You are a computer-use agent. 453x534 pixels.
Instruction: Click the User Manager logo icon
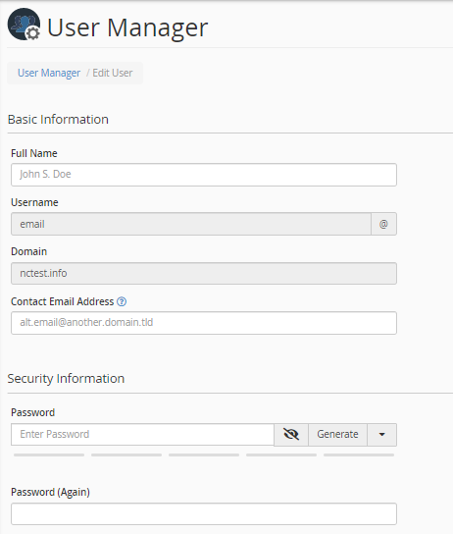(24, 25)
